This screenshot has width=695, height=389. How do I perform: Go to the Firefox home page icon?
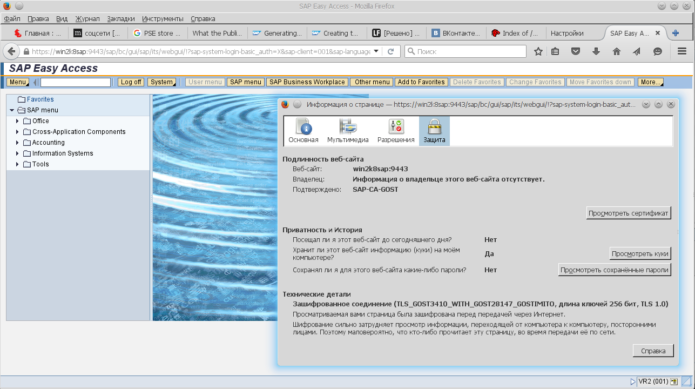[616, 51]
